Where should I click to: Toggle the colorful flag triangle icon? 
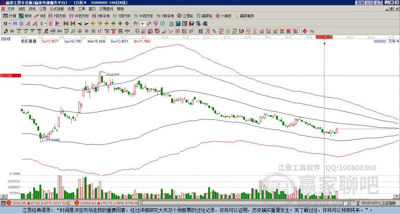coord(58,23)
